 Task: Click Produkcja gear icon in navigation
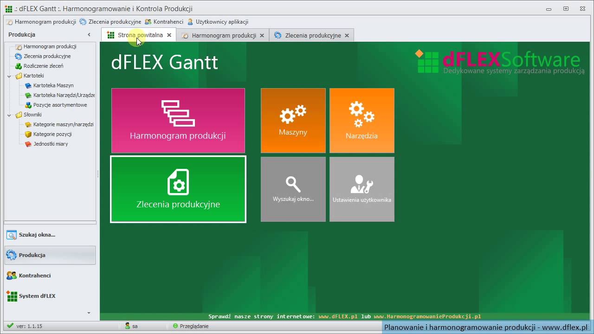point(12,255)
